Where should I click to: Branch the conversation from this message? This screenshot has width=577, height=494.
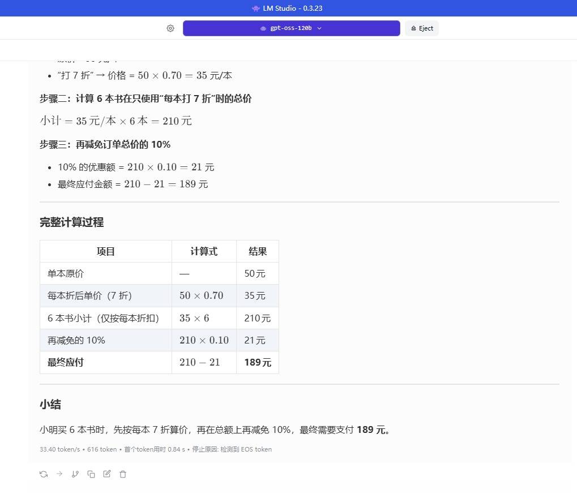tap(75, 474)
